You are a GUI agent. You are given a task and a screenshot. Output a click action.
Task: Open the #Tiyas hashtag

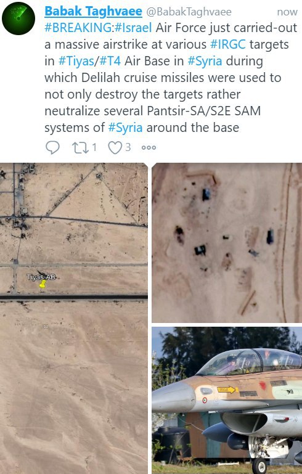click(76, 61)
